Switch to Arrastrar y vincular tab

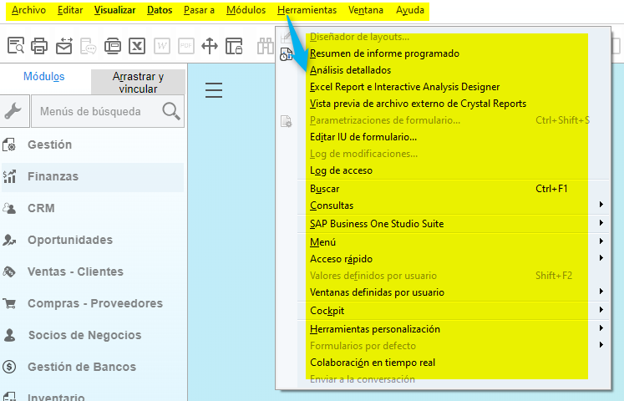(x=138, y=83)
